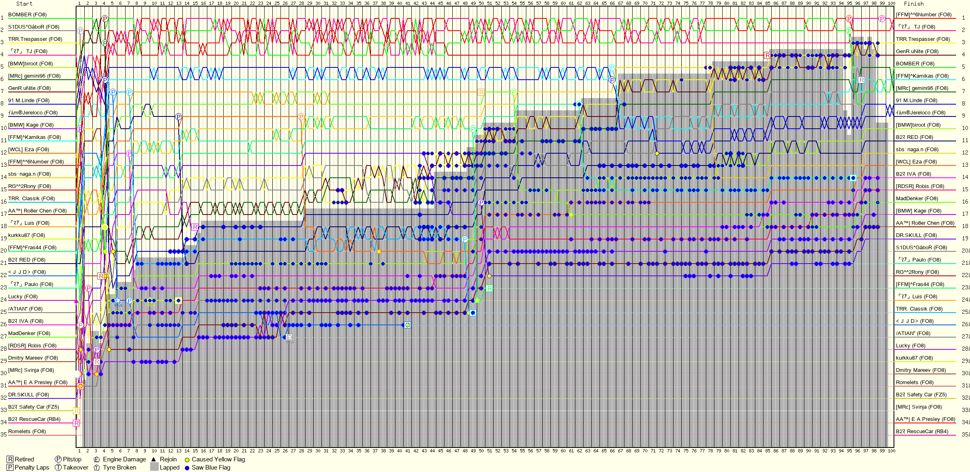Image resolution: width=970 pixels, height=472 pixels.
Task: Click the Retired legend icon
Action: tap(10, 459)
